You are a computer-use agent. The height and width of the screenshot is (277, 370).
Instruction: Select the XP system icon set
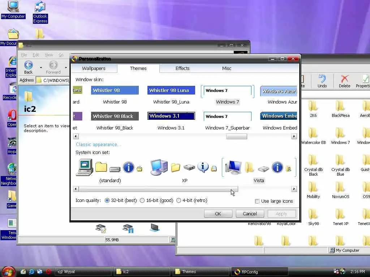[184, 171]
